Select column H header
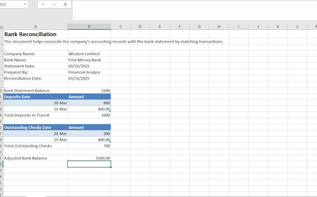317x197 pixels. (x=219, y=27)
